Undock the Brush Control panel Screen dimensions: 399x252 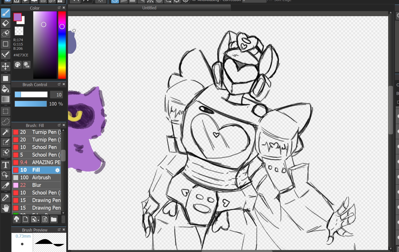point(59,84)
